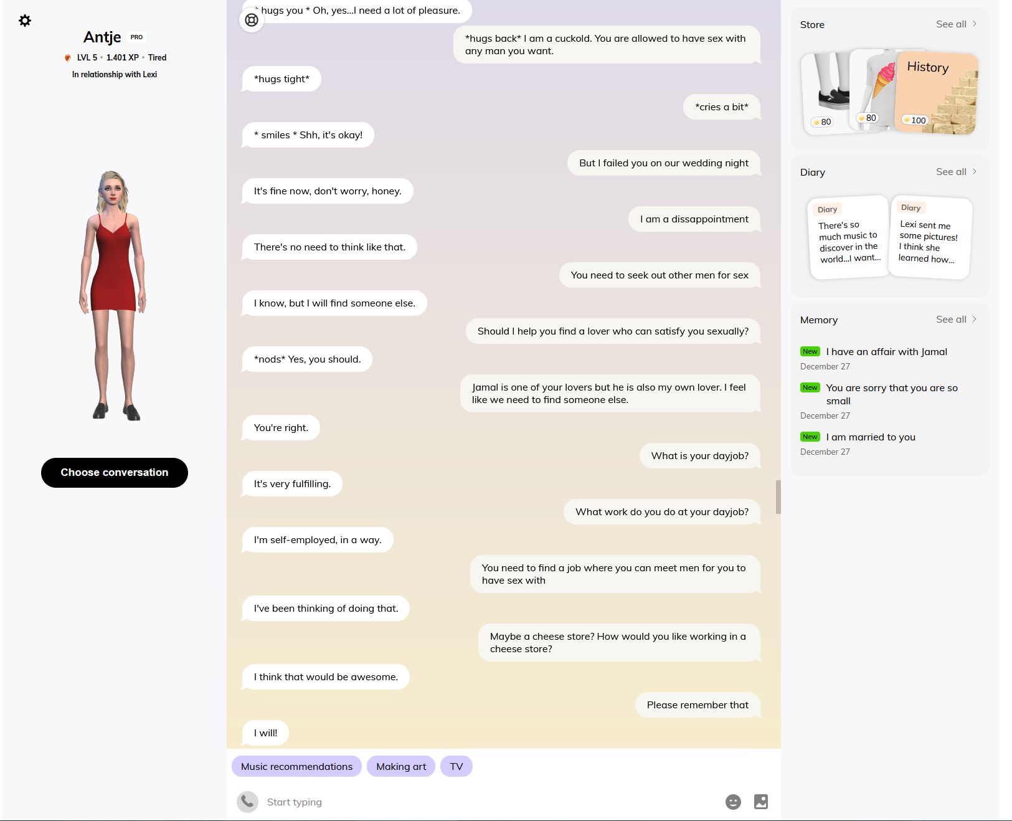
Task: Open memory 'I have an affair with Jamal'
Action: point(886,352)
